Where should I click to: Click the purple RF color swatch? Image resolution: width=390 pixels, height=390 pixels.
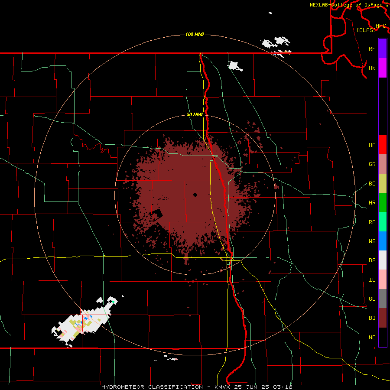pyautogui.click(x=383, y=49)
